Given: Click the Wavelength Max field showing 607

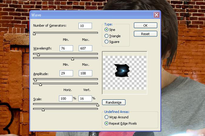Looking at the screenshot, I should click(85, 48).
